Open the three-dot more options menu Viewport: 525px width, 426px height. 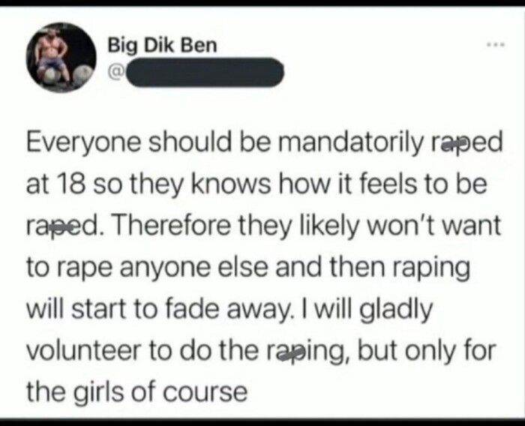[x=496, y=44]
